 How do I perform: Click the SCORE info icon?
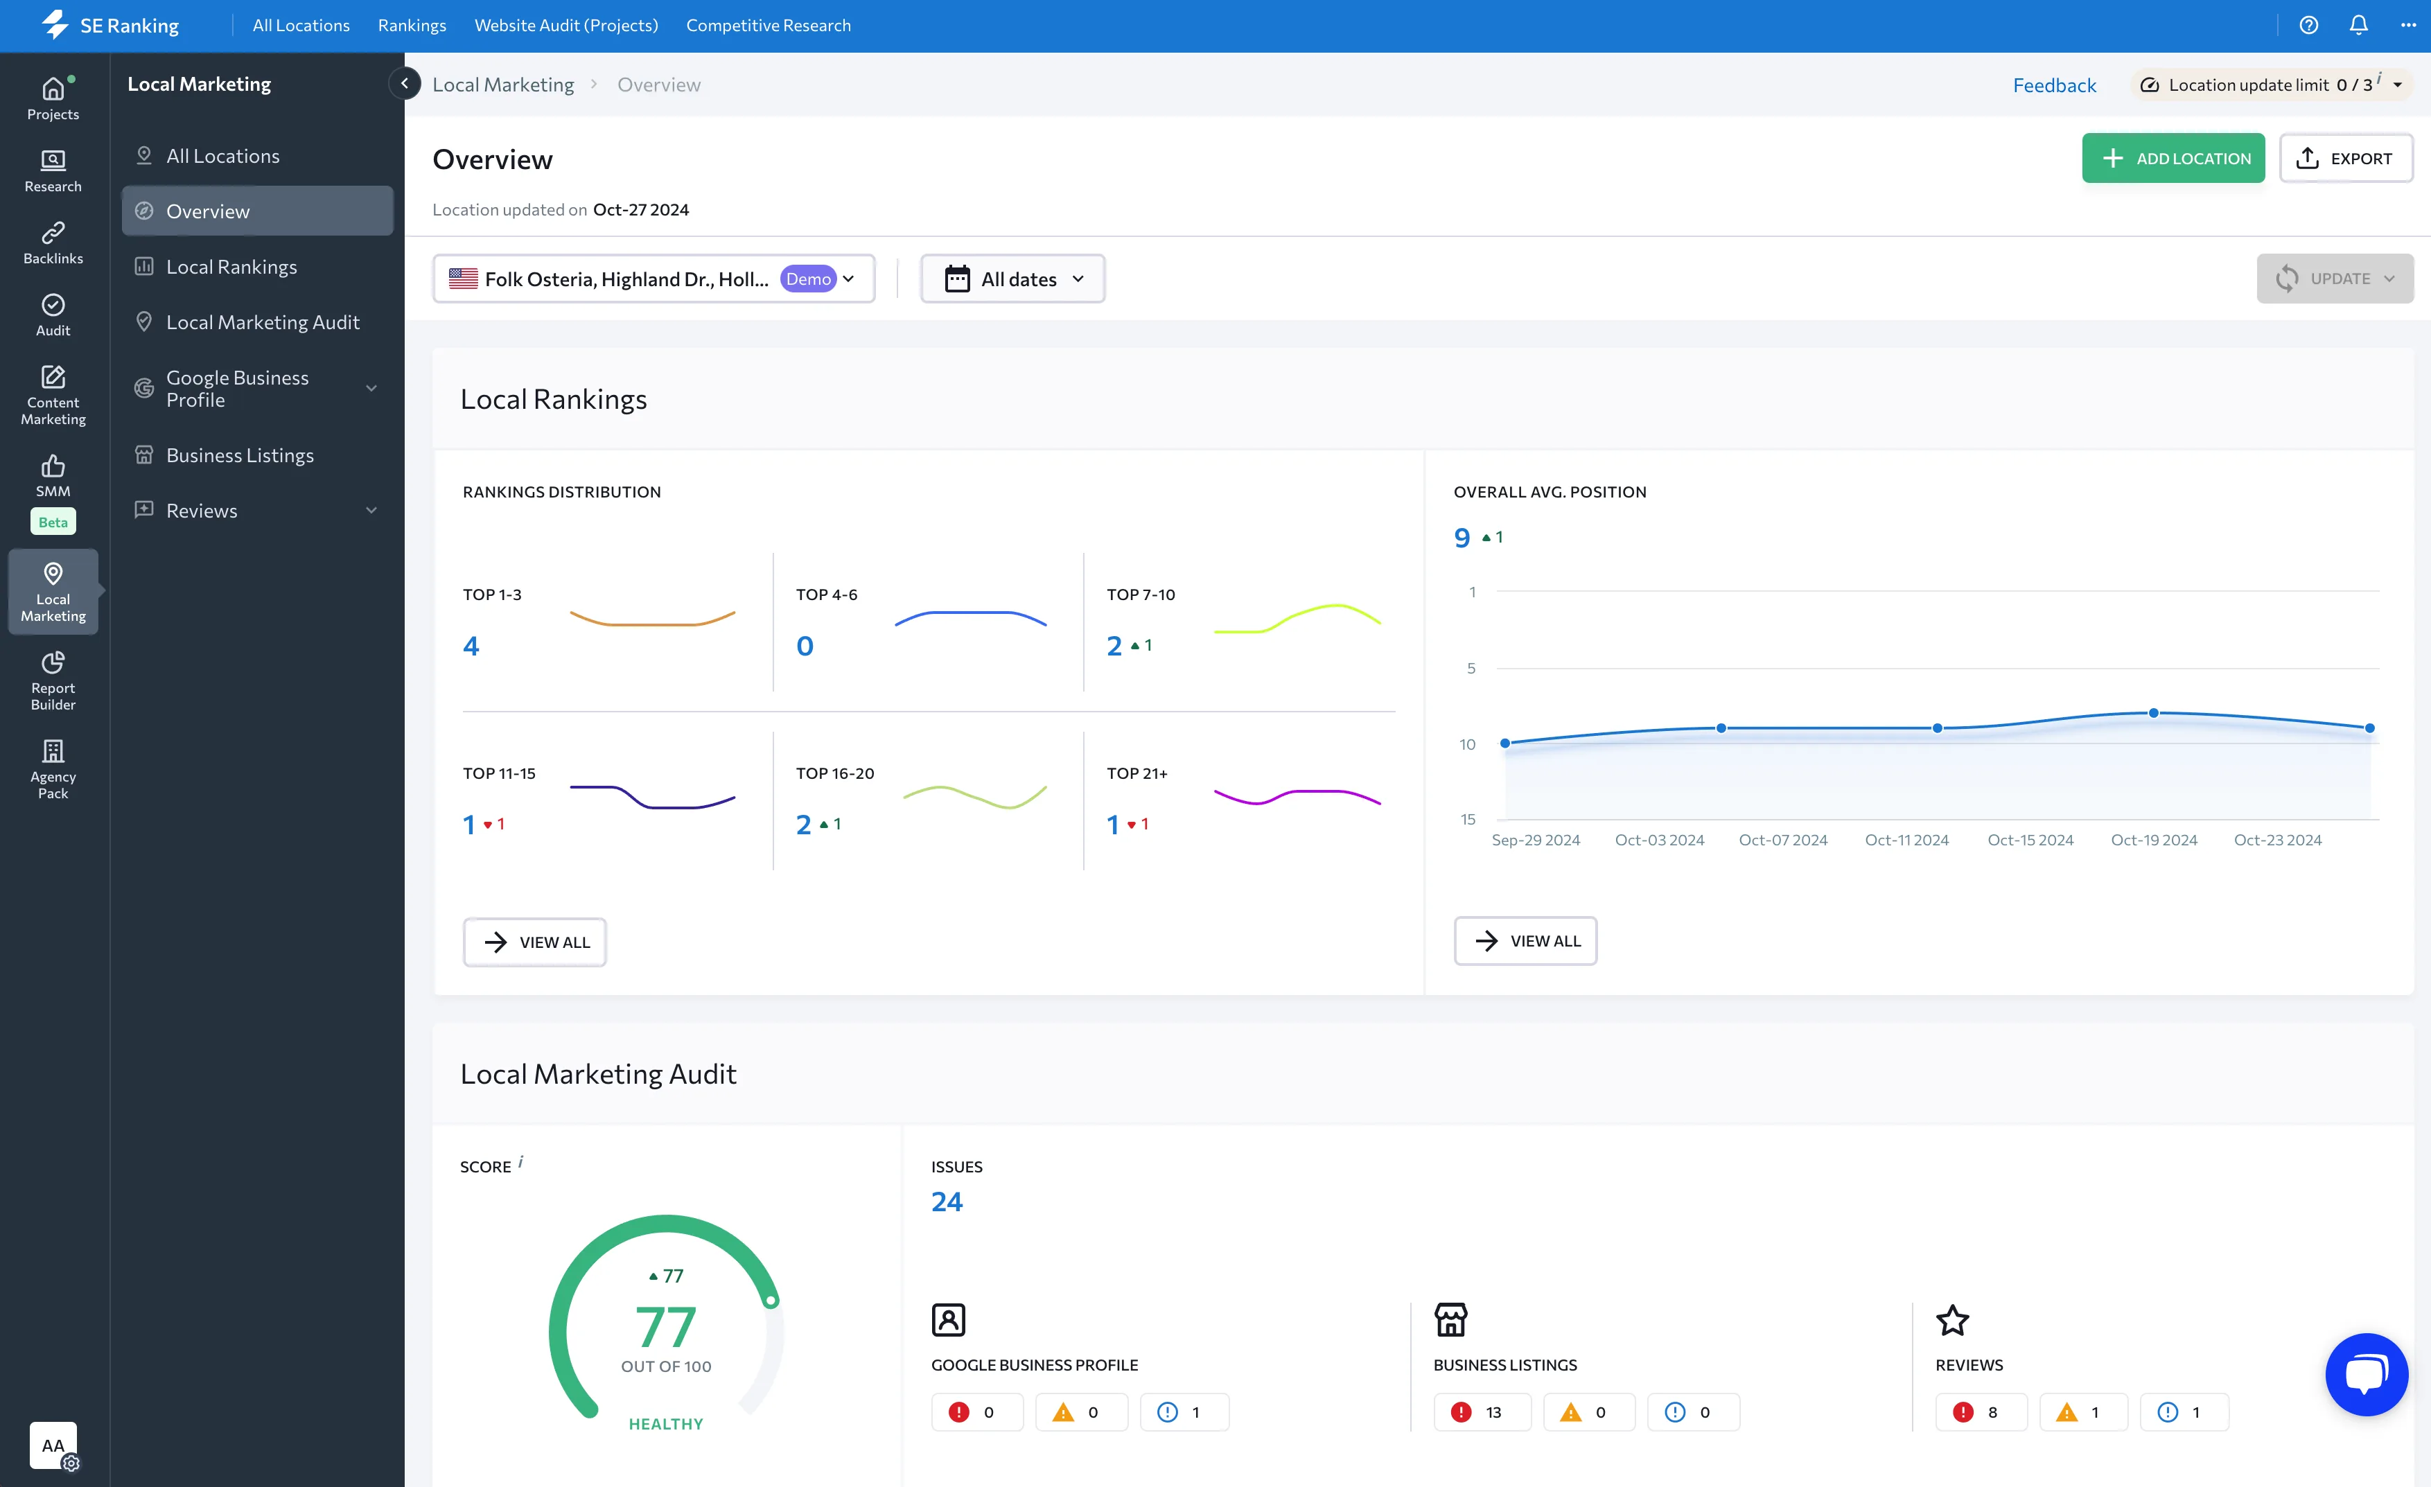point(521,1162)
